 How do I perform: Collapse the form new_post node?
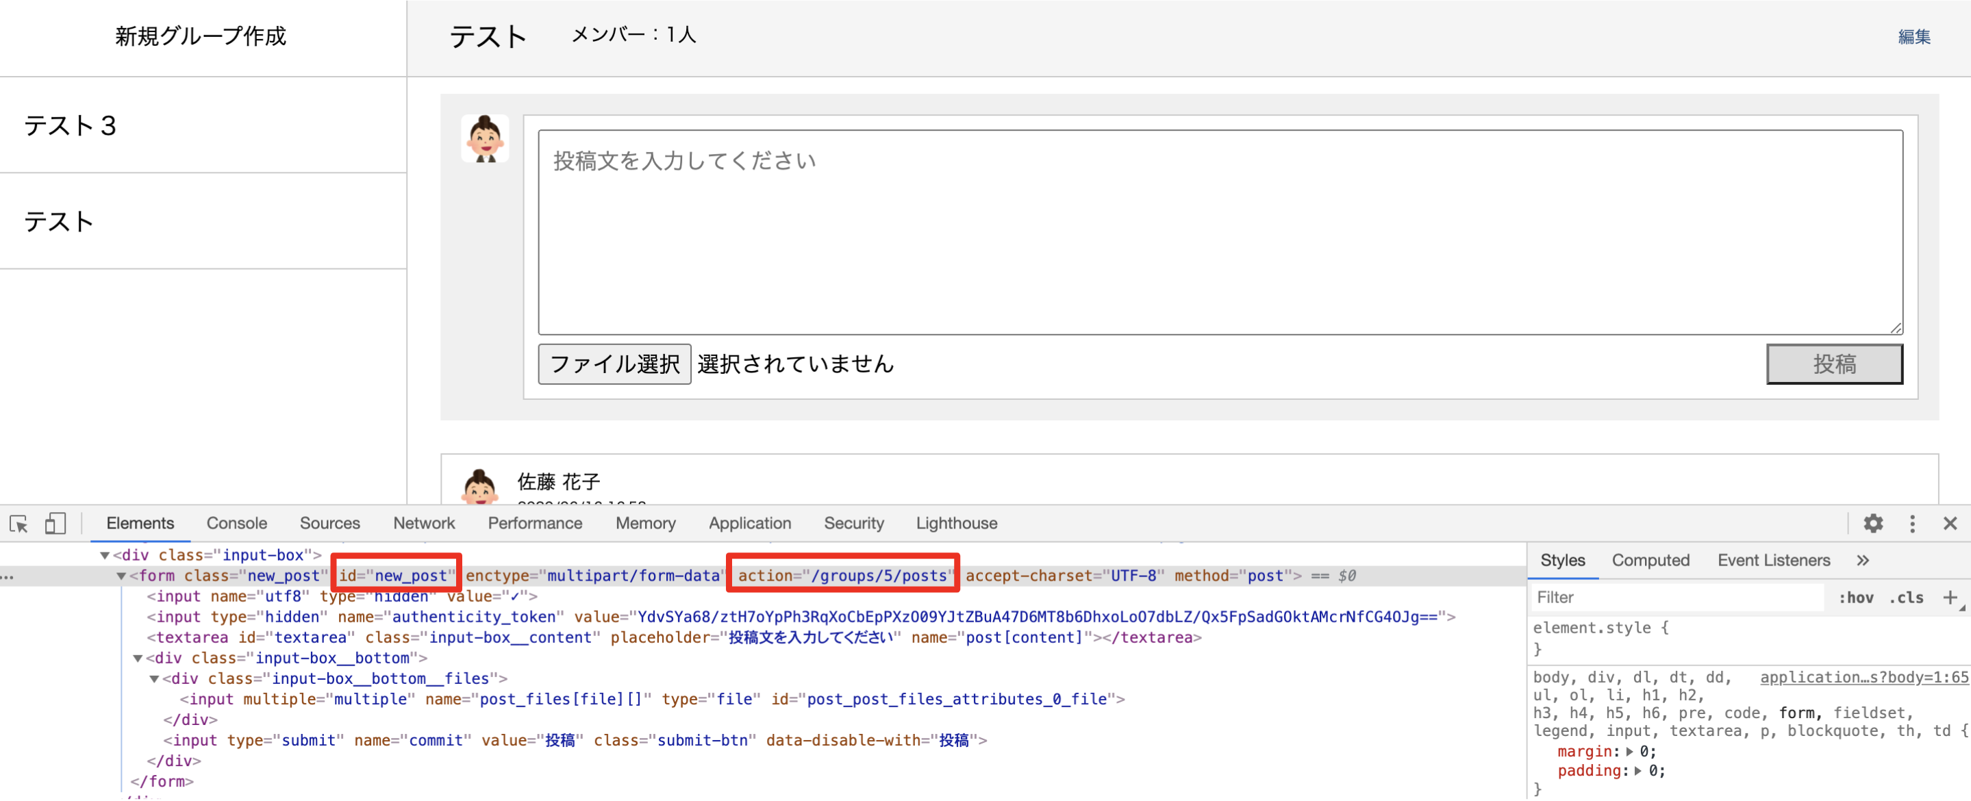point(121,576)
